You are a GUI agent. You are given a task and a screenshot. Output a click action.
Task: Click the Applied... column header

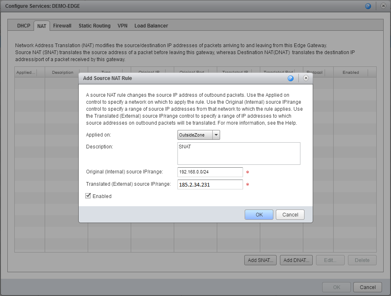30,72
